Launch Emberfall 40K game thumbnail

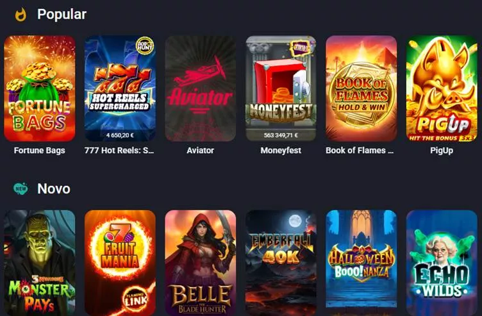[281, 263]
